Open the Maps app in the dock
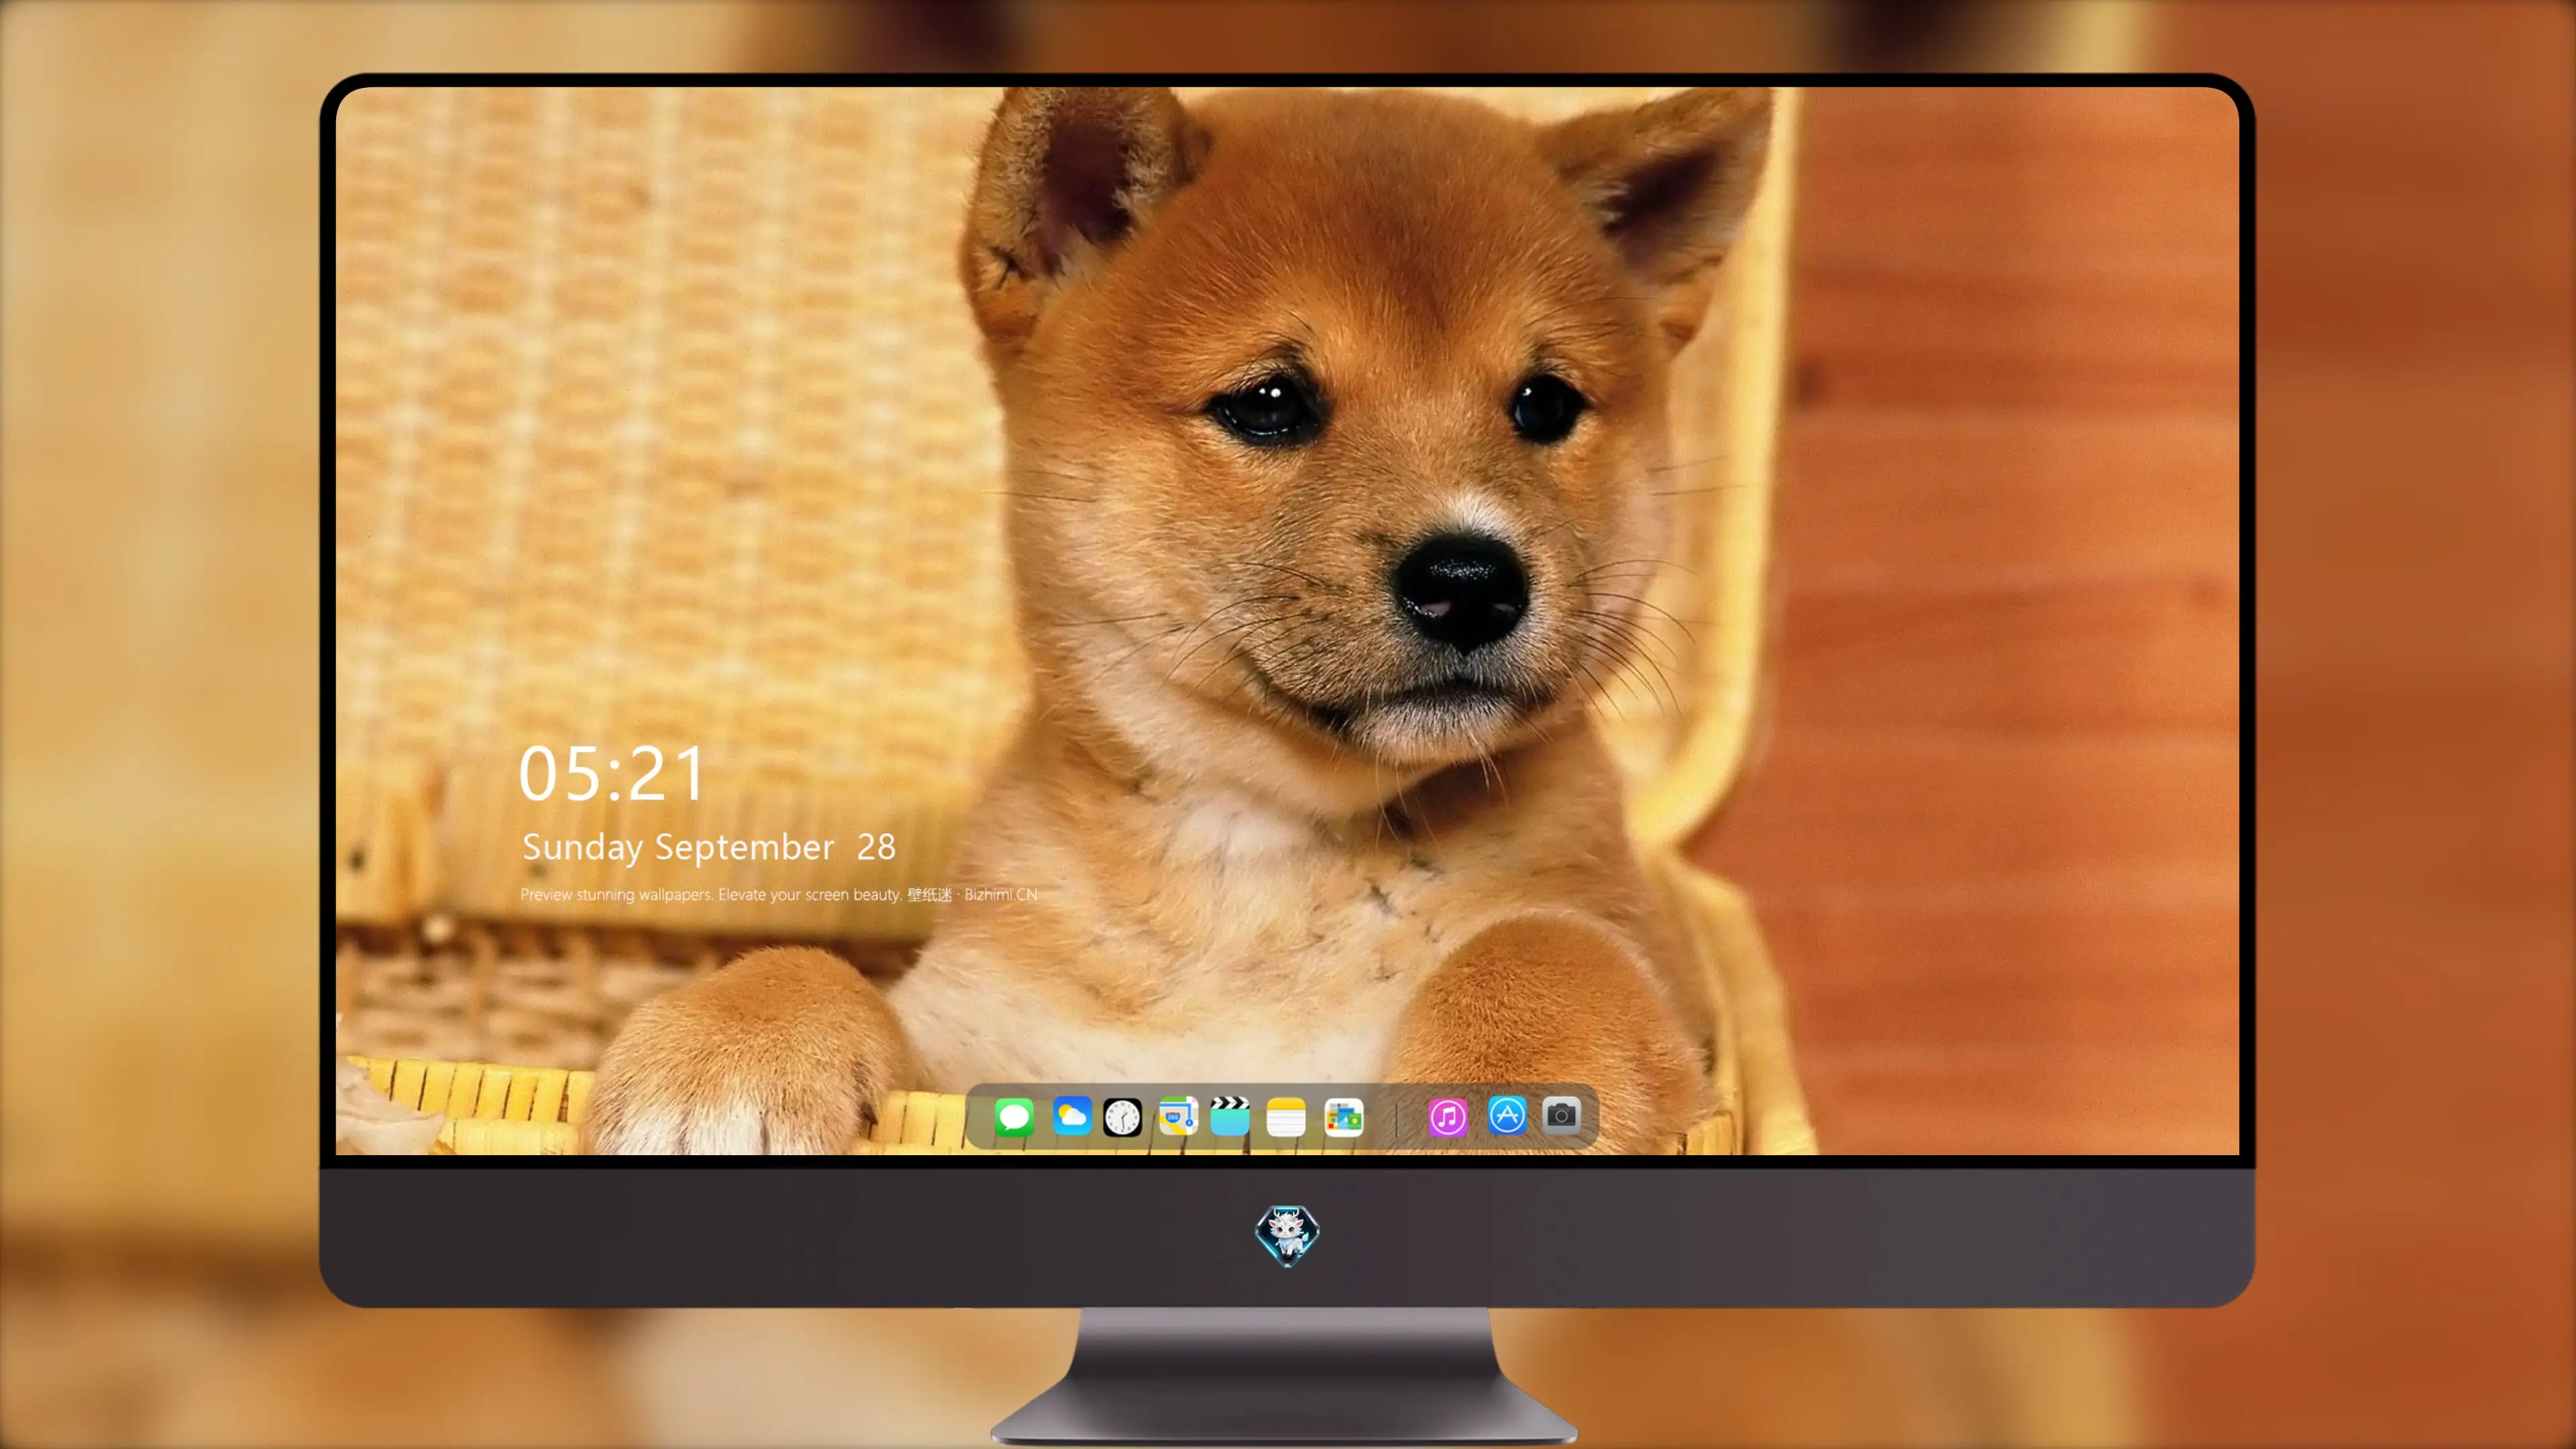 [x=1178, y=1116]
